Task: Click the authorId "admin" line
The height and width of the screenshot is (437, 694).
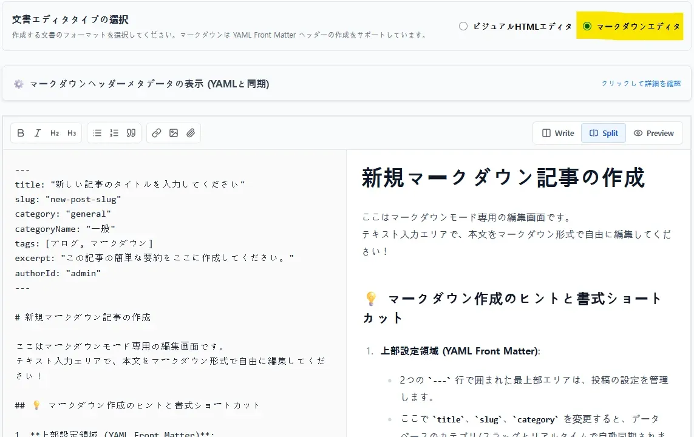Action: tap(58, 273)
